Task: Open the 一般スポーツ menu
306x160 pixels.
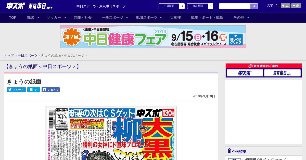Action: 112,18
